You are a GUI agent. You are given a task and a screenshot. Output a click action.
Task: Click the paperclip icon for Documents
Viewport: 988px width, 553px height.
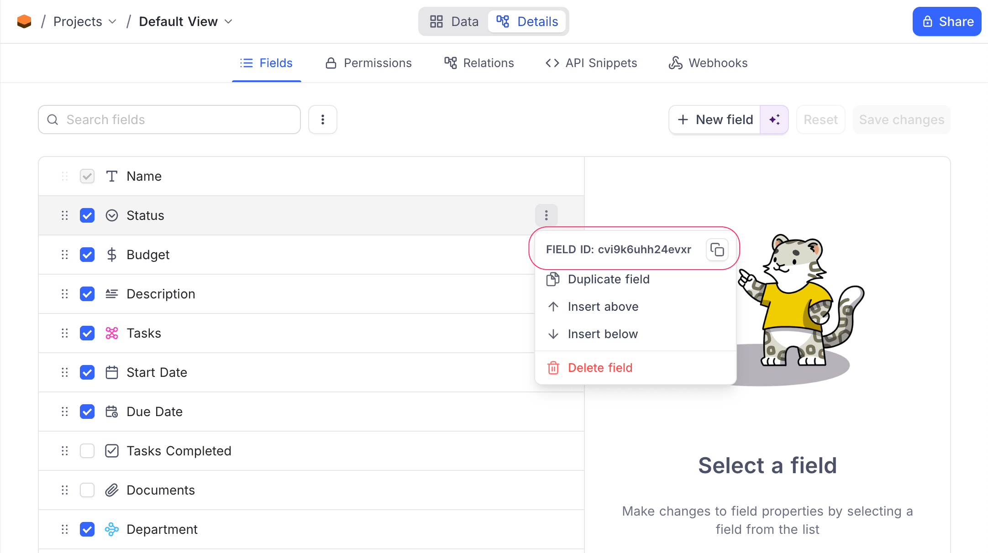[x=111, y=490]
